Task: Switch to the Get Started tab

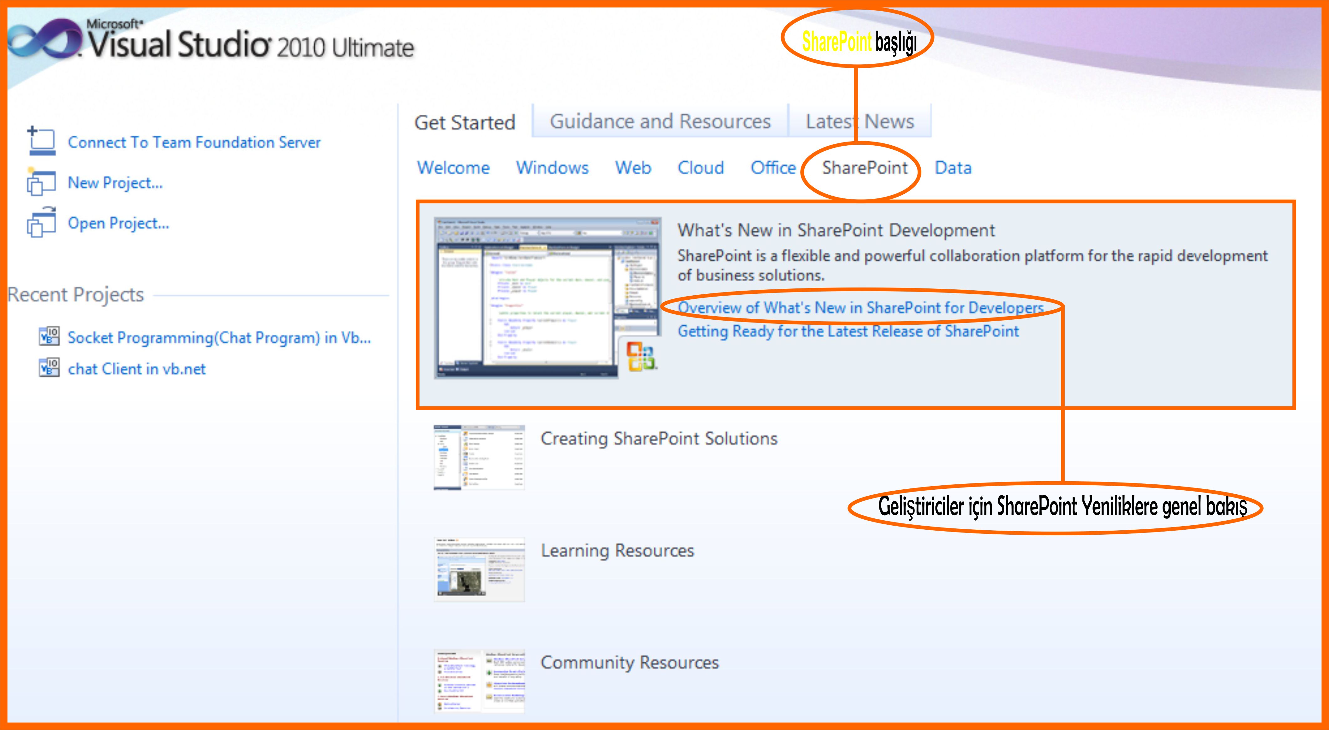Action: point(465,122)
